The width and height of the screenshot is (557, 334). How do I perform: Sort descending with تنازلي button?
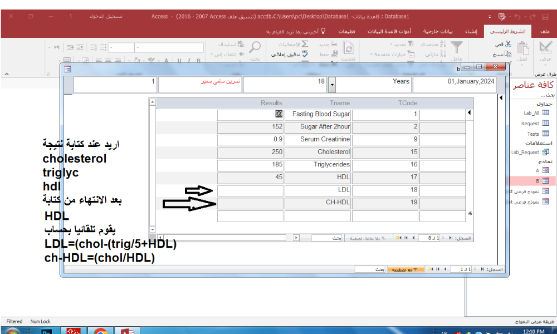[x=436, y=54]
